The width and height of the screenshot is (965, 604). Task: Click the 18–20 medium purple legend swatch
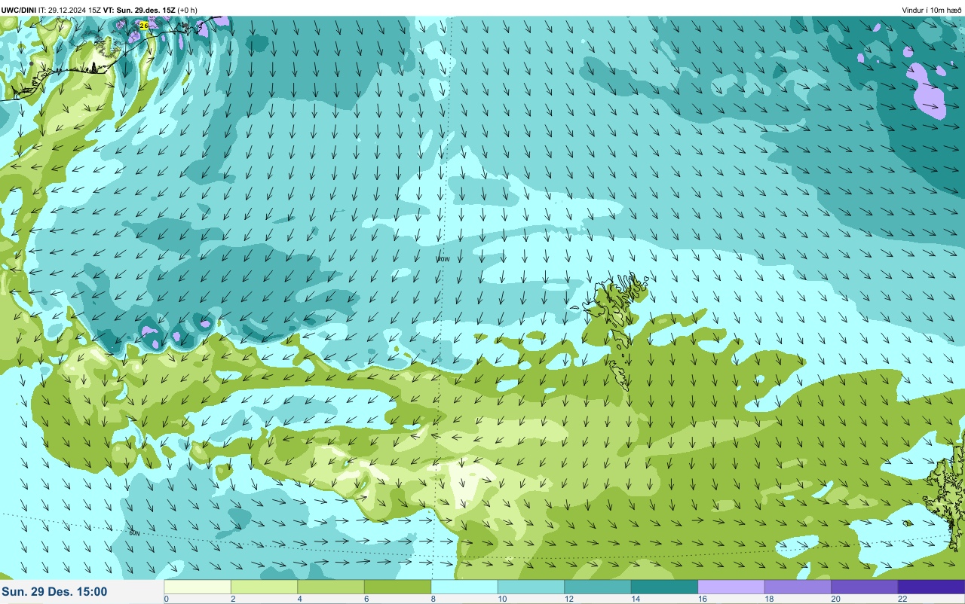798,587
